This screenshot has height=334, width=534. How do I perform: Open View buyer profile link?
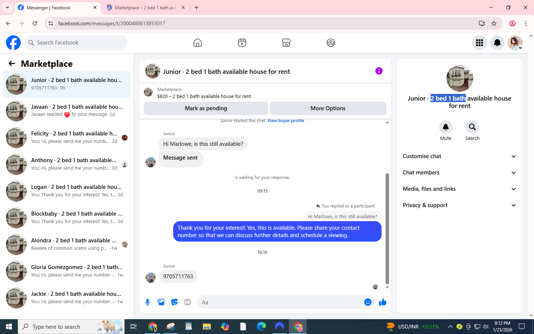286,121
